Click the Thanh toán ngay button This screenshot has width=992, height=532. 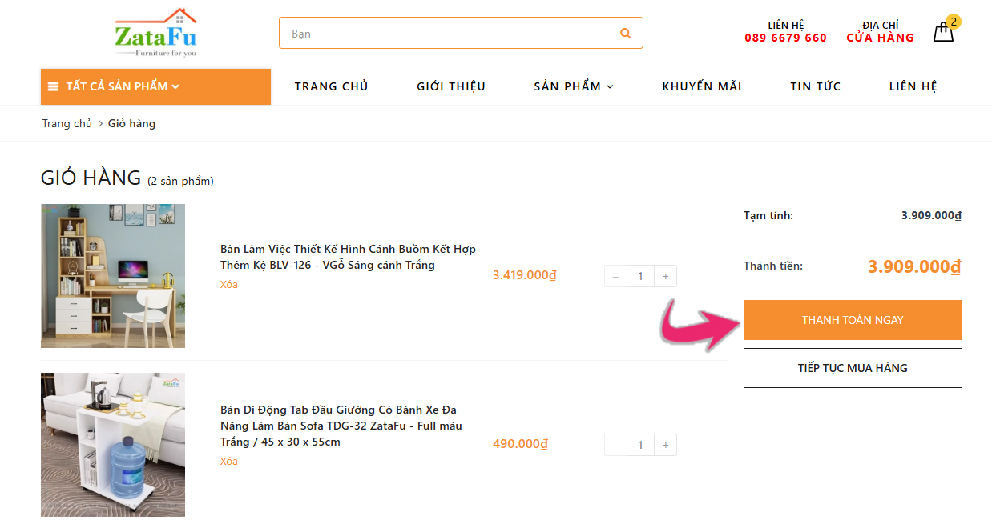click(853, 320)
